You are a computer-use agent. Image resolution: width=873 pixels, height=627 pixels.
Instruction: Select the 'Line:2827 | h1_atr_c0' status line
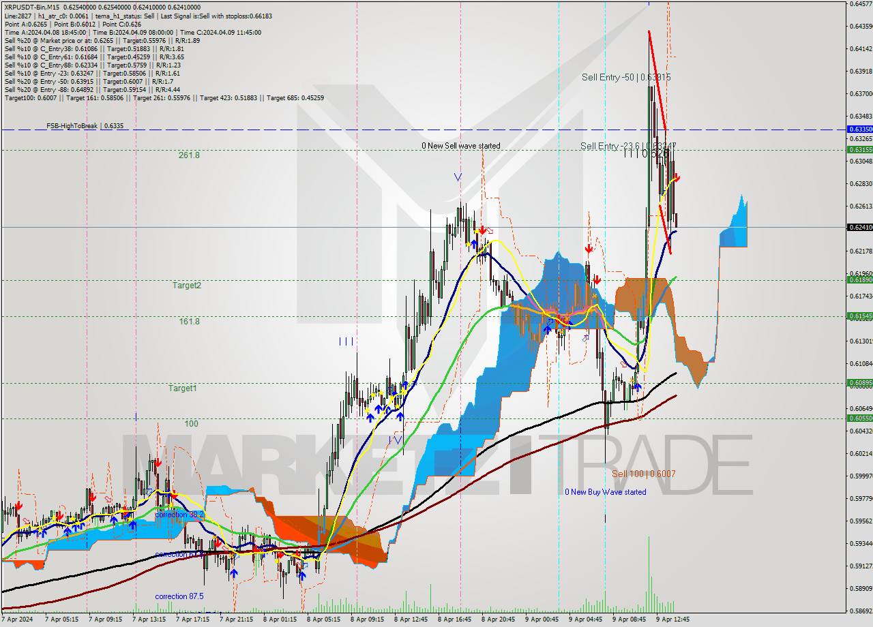click(138, 16)
